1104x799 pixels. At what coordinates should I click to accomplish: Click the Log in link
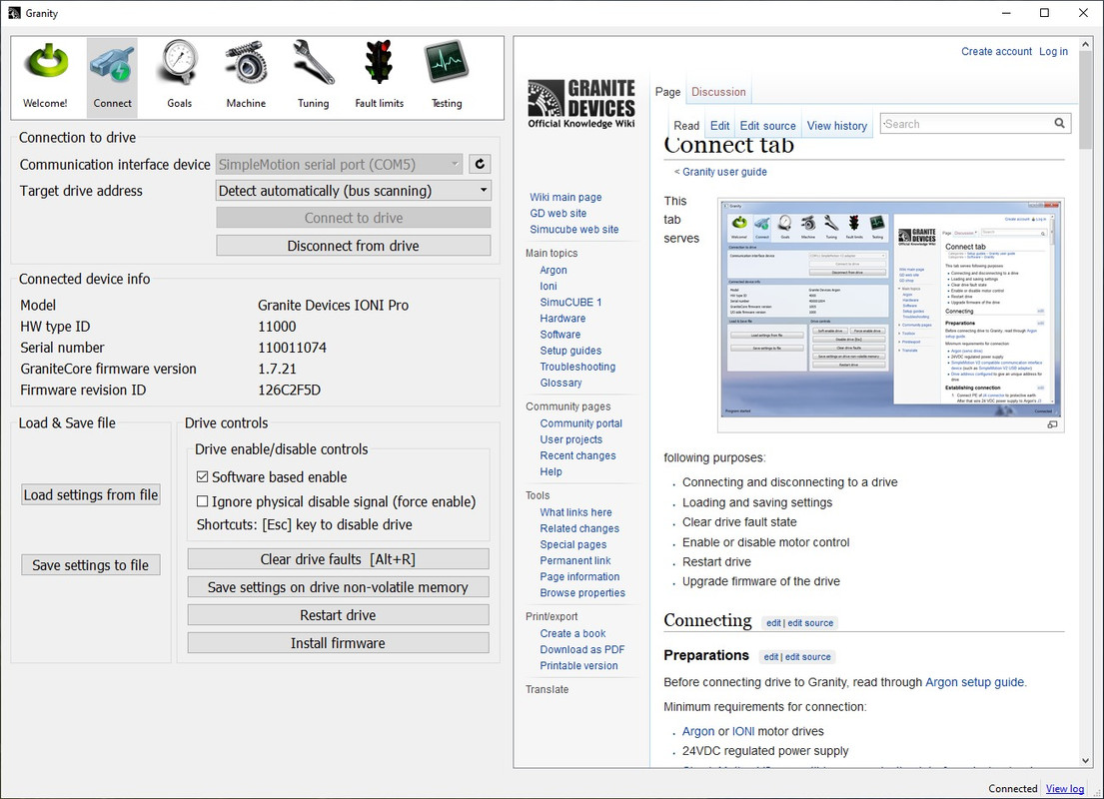coord(1053,51)
